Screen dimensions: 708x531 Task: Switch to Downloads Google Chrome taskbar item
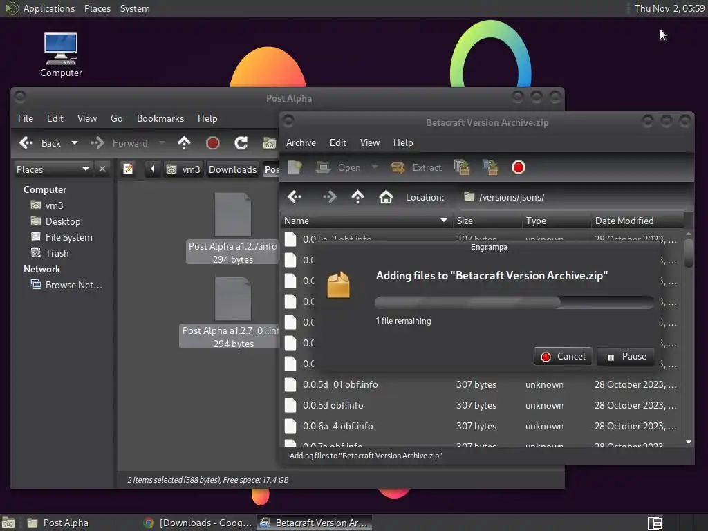tap(198, 523)
